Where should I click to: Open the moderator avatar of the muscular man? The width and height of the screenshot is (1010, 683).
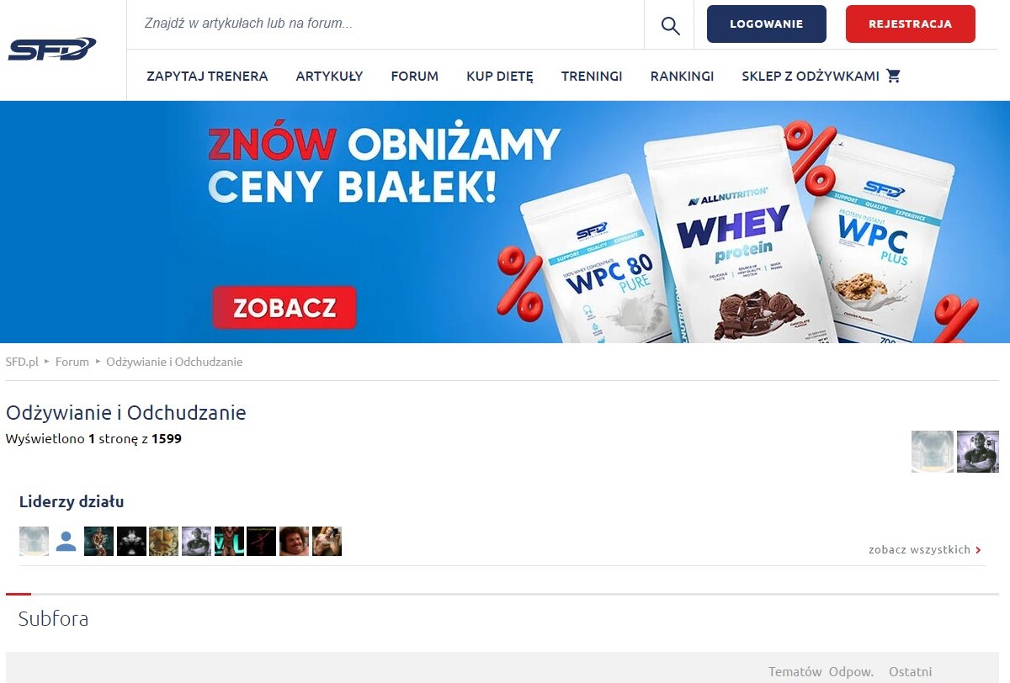click(x=977, y=452)
